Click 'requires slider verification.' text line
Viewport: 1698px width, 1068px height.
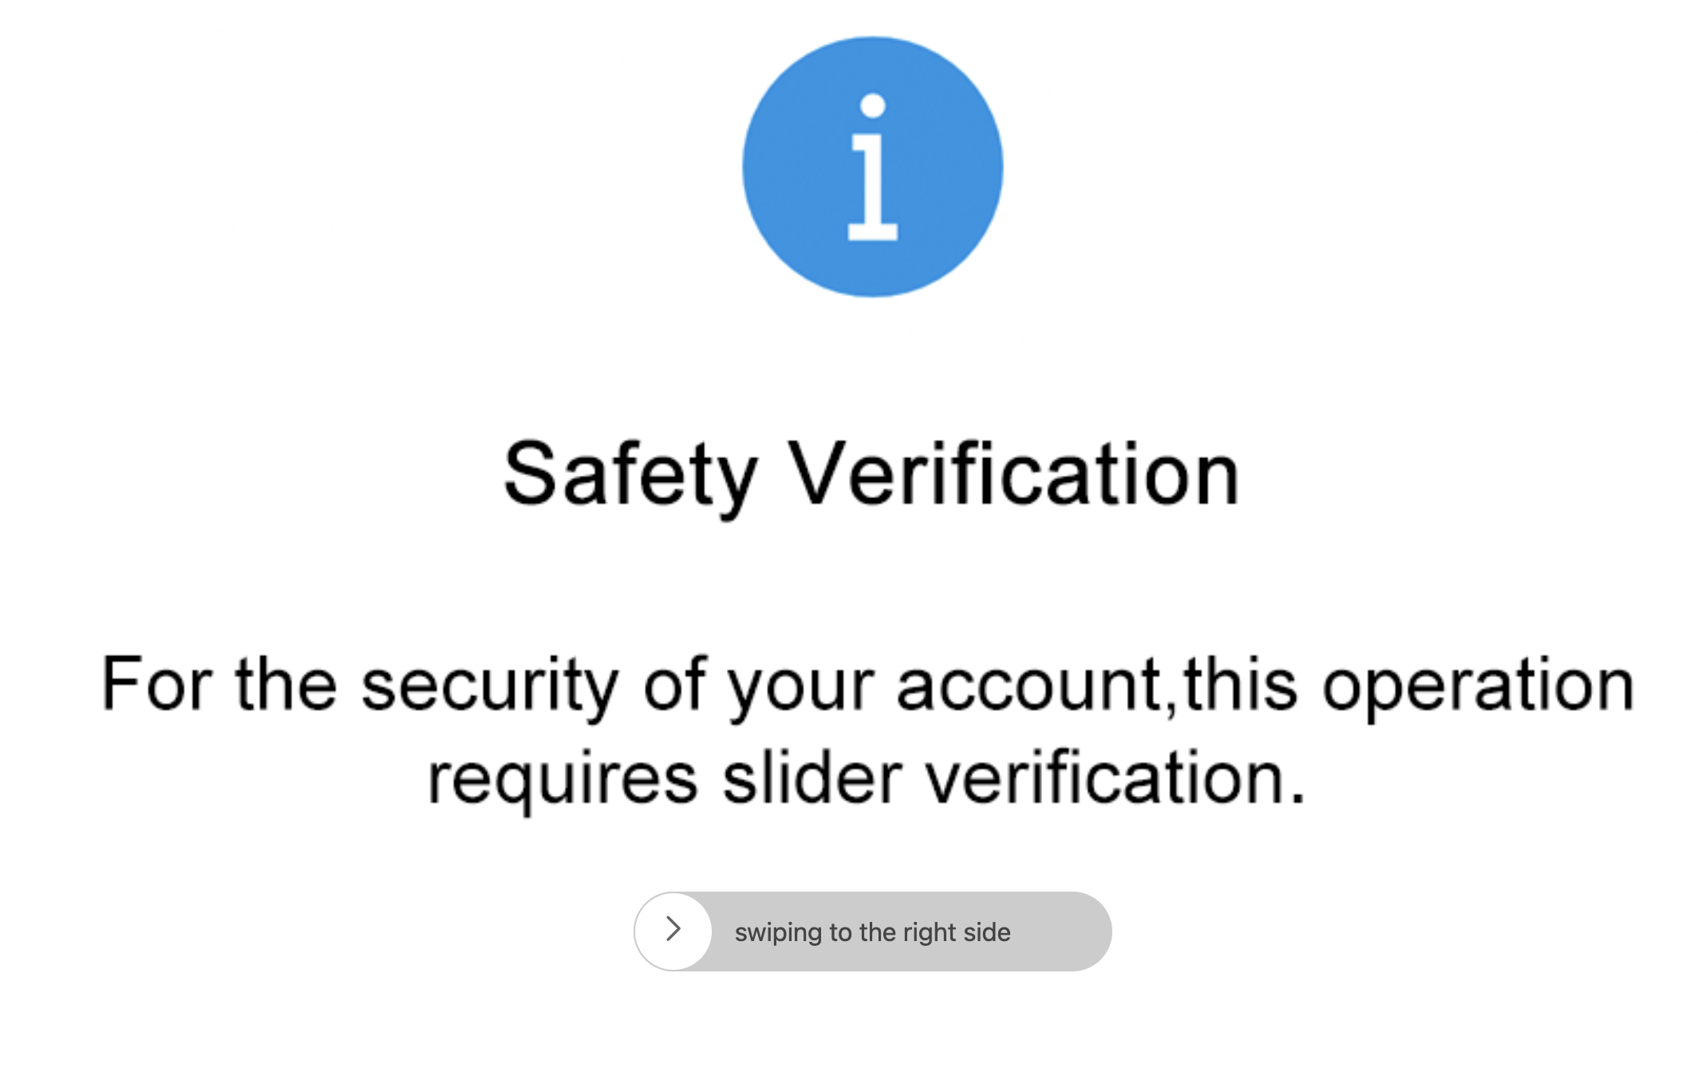(x=867, y=778)
